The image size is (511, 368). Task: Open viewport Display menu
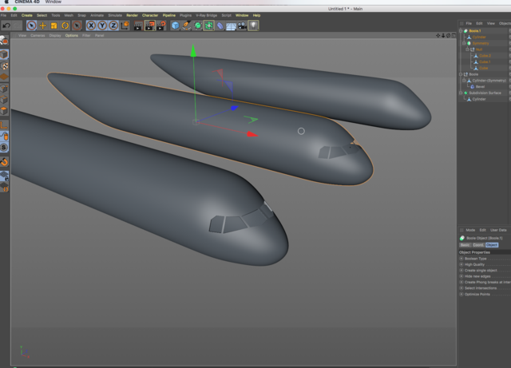55,36
